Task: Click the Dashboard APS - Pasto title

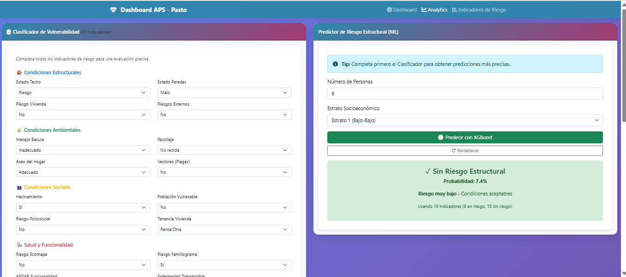Action: [x=154, y=10]
